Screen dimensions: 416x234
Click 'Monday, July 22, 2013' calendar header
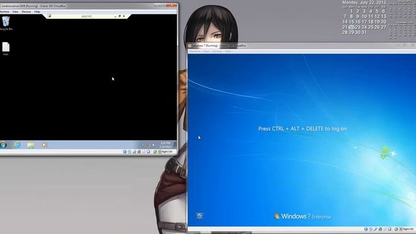(x=364, y=3)
